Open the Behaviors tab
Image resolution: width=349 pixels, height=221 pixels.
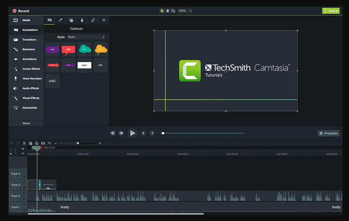[x=26, y=49]
